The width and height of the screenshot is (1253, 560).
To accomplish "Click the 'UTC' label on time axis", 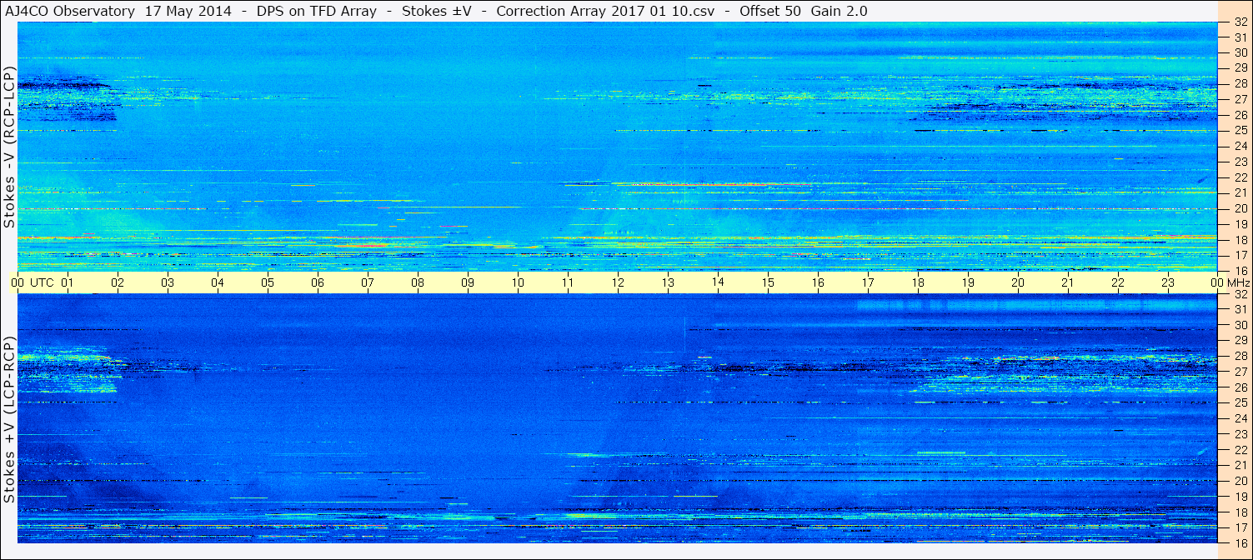I will [x=42, y=283].
